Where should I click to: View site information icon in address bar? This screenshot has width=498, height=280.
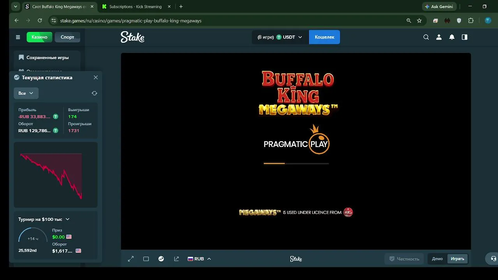53,21
